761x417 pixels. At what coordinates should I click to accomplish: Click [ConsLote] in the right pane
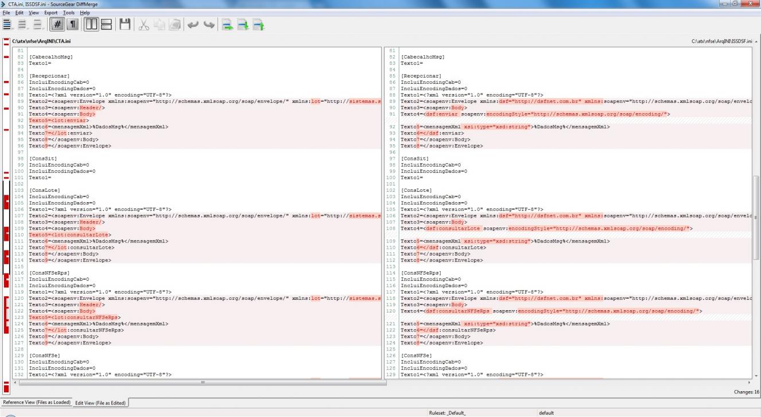416,190
